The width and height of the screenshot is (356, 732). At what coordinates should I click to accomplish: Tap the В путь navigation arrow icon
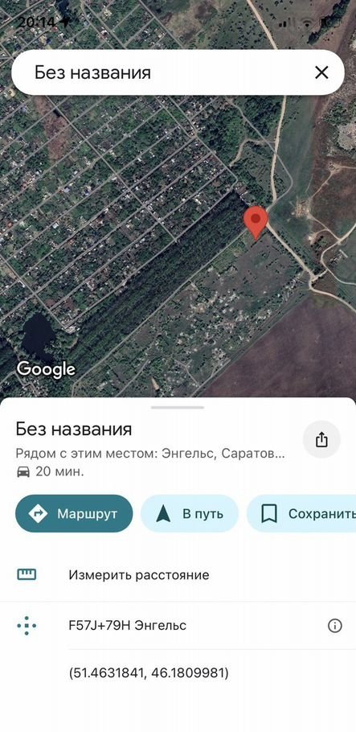coord(163,513)
